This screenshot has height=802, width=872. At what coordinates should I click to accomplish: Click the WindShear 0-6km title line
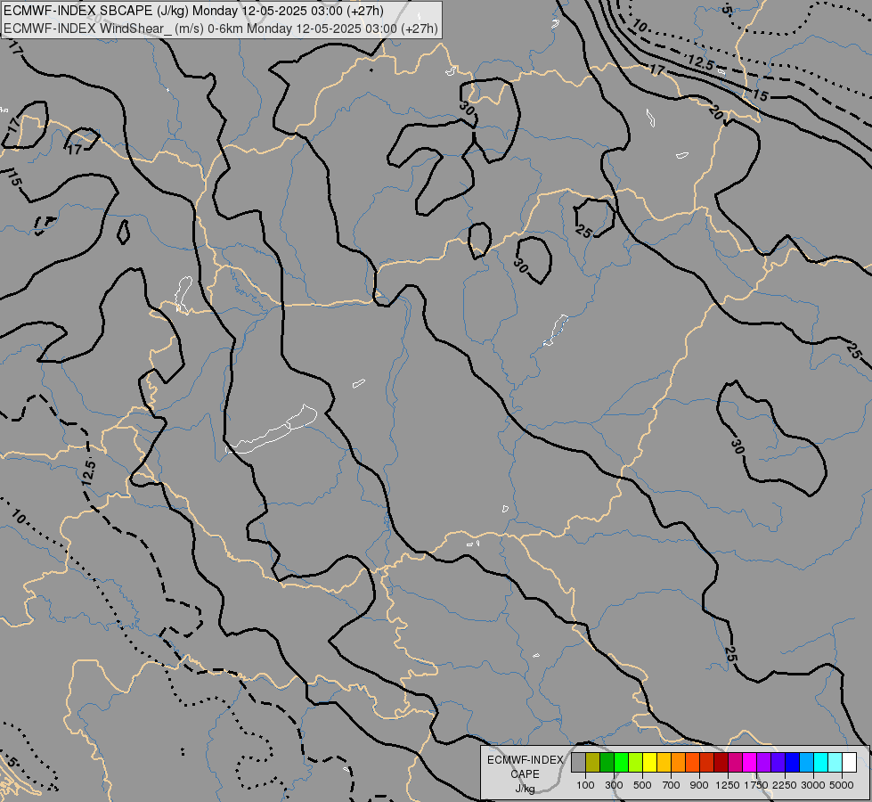pyautogui.click(x=220, y=29)
